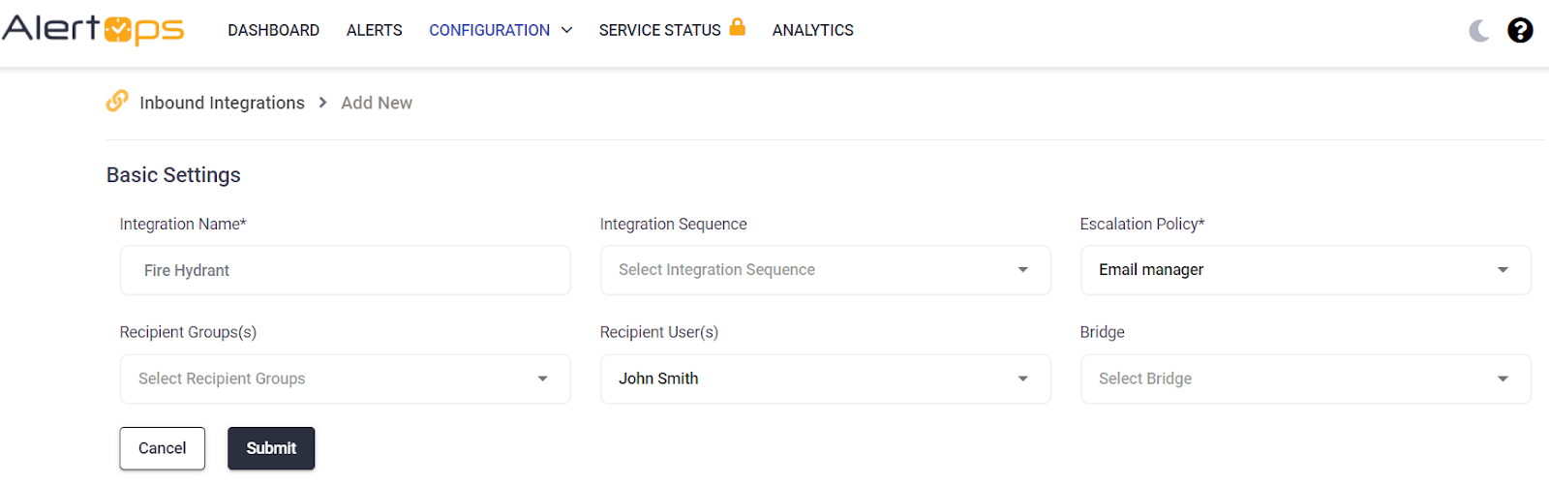The width and height of the screenshot is (1549, 485).
Task: Navigate to Analytics
Action: coord(812,31)
